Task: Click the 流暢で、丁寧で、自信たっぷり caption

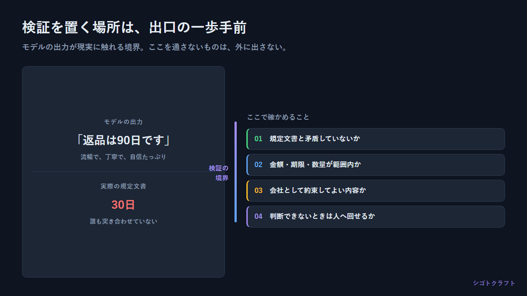Action: pyautogui.click(x=123, y=157)
